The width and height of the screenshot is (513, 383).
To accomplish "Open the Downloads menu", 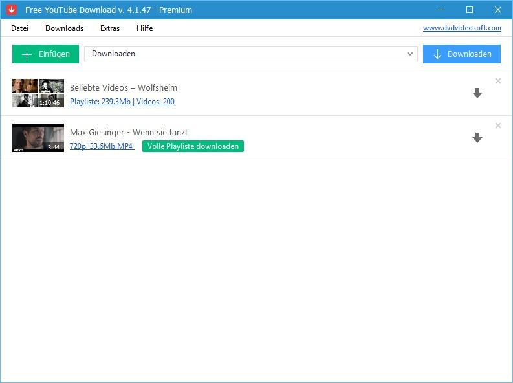I will coord(64,28).
